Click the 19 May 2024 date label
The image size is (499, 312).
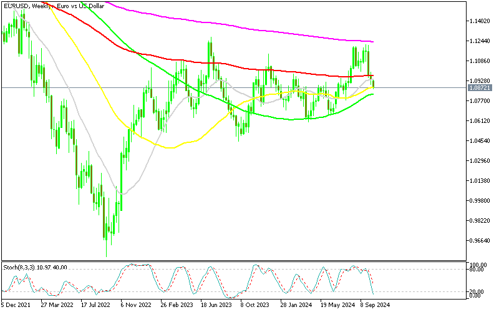click(337, 305)
